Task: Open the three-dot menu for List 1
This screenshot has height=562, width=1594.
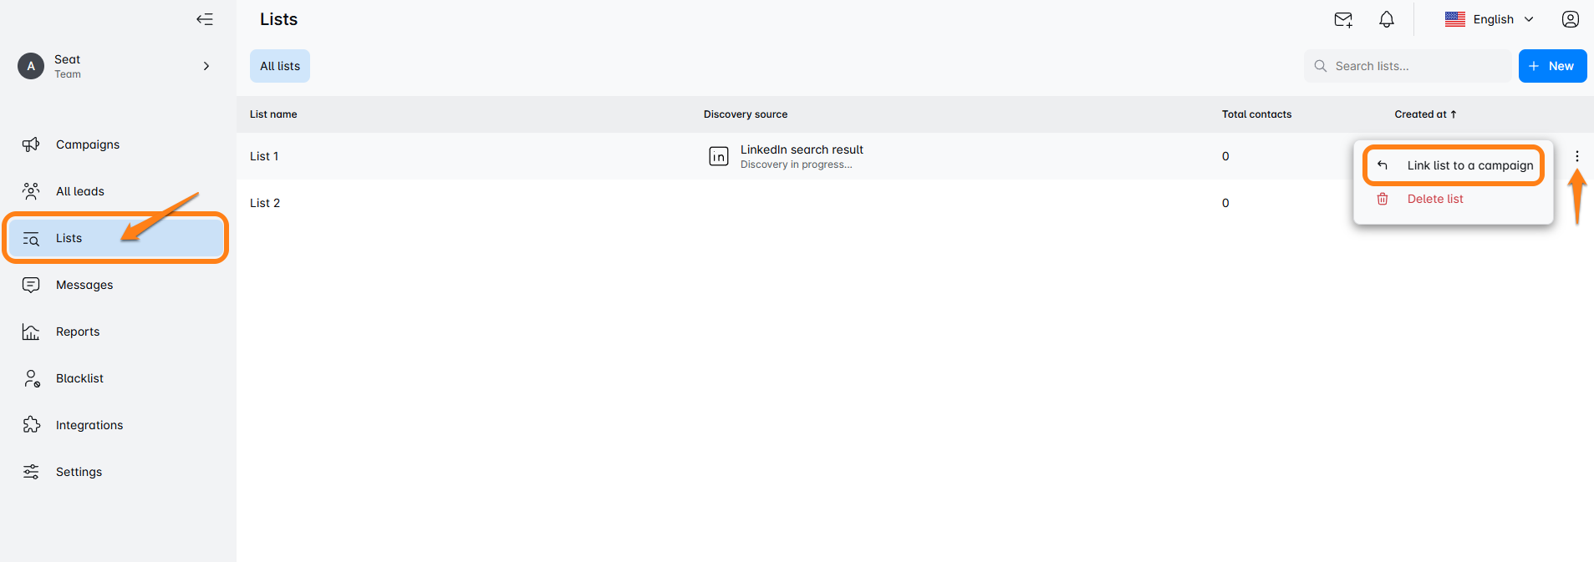Action: [1576, 156]
